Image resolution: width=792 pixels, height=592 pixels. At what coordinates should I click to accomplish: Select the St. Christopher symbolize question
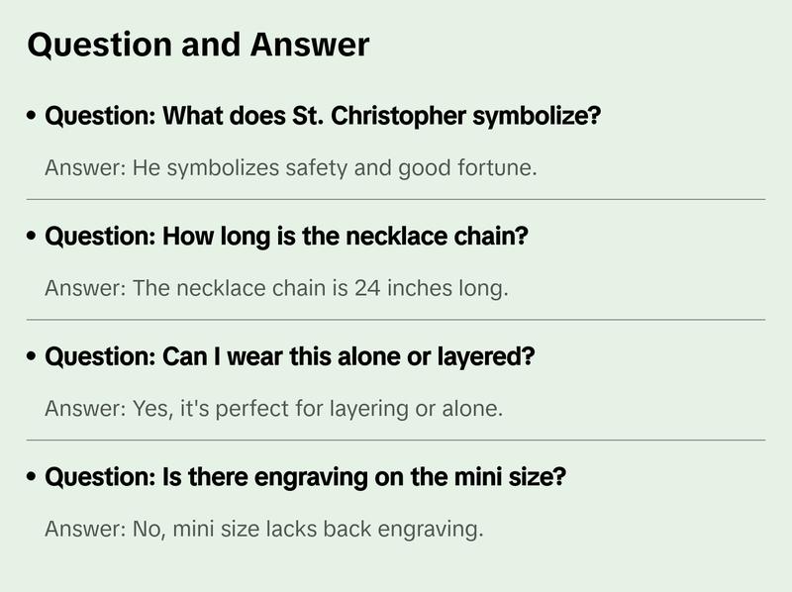point(323,117)
